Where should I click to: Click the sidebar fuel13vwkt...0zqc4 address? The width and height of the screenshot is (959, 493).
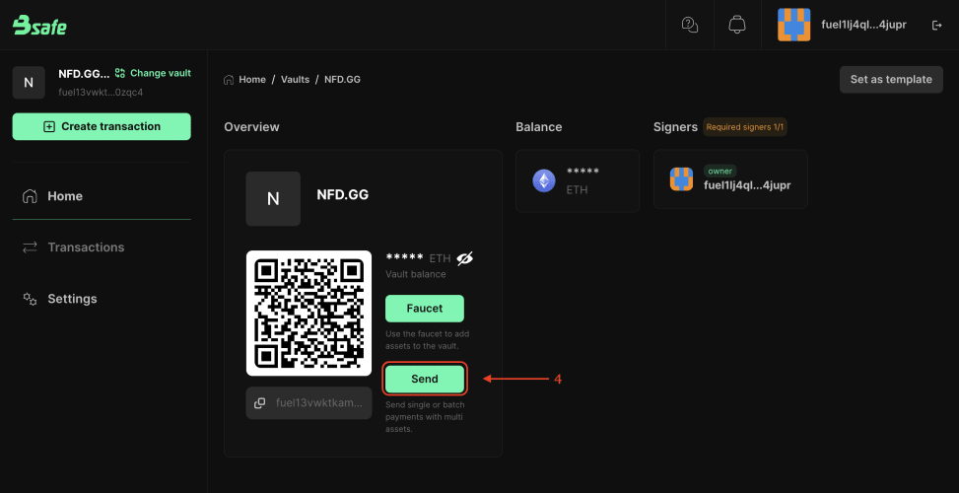(x=101, y=93)
